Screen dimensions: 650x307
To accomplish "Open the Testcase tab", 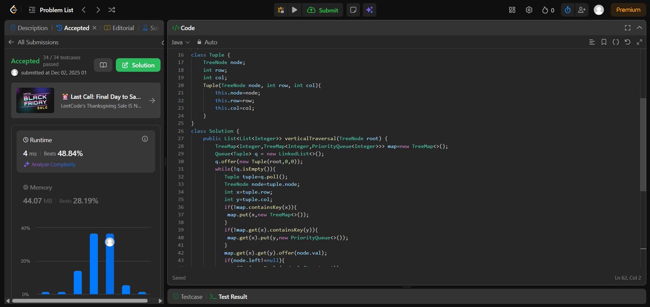I will tap(187, 297).
